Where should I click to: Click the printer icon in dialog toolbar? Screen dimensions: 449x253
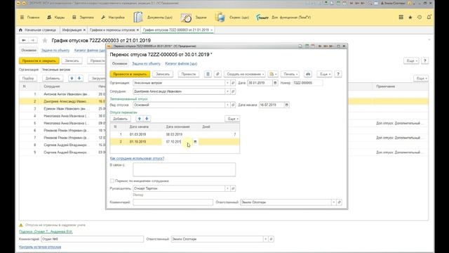click(x=308, y=74)
